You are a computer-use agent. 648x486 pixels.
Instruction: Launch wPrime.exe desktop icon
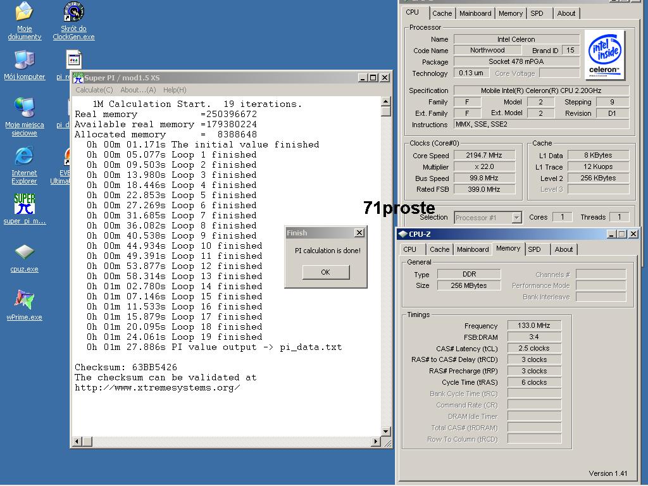point(25,301)
